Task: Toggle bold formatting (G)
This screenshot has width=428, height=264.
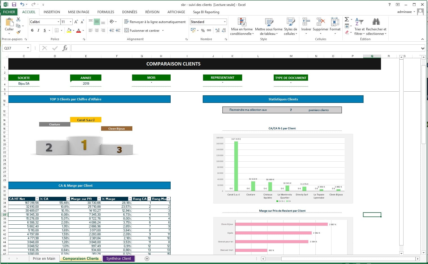Action: pyautogui.click(x=32, y=30)
